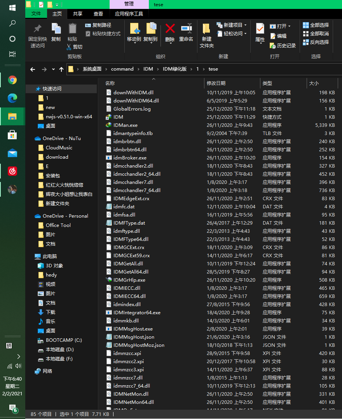Viewport: 342px width, 419px height.
Task: Sort files by the Size column header
Action: click(314, 83)
